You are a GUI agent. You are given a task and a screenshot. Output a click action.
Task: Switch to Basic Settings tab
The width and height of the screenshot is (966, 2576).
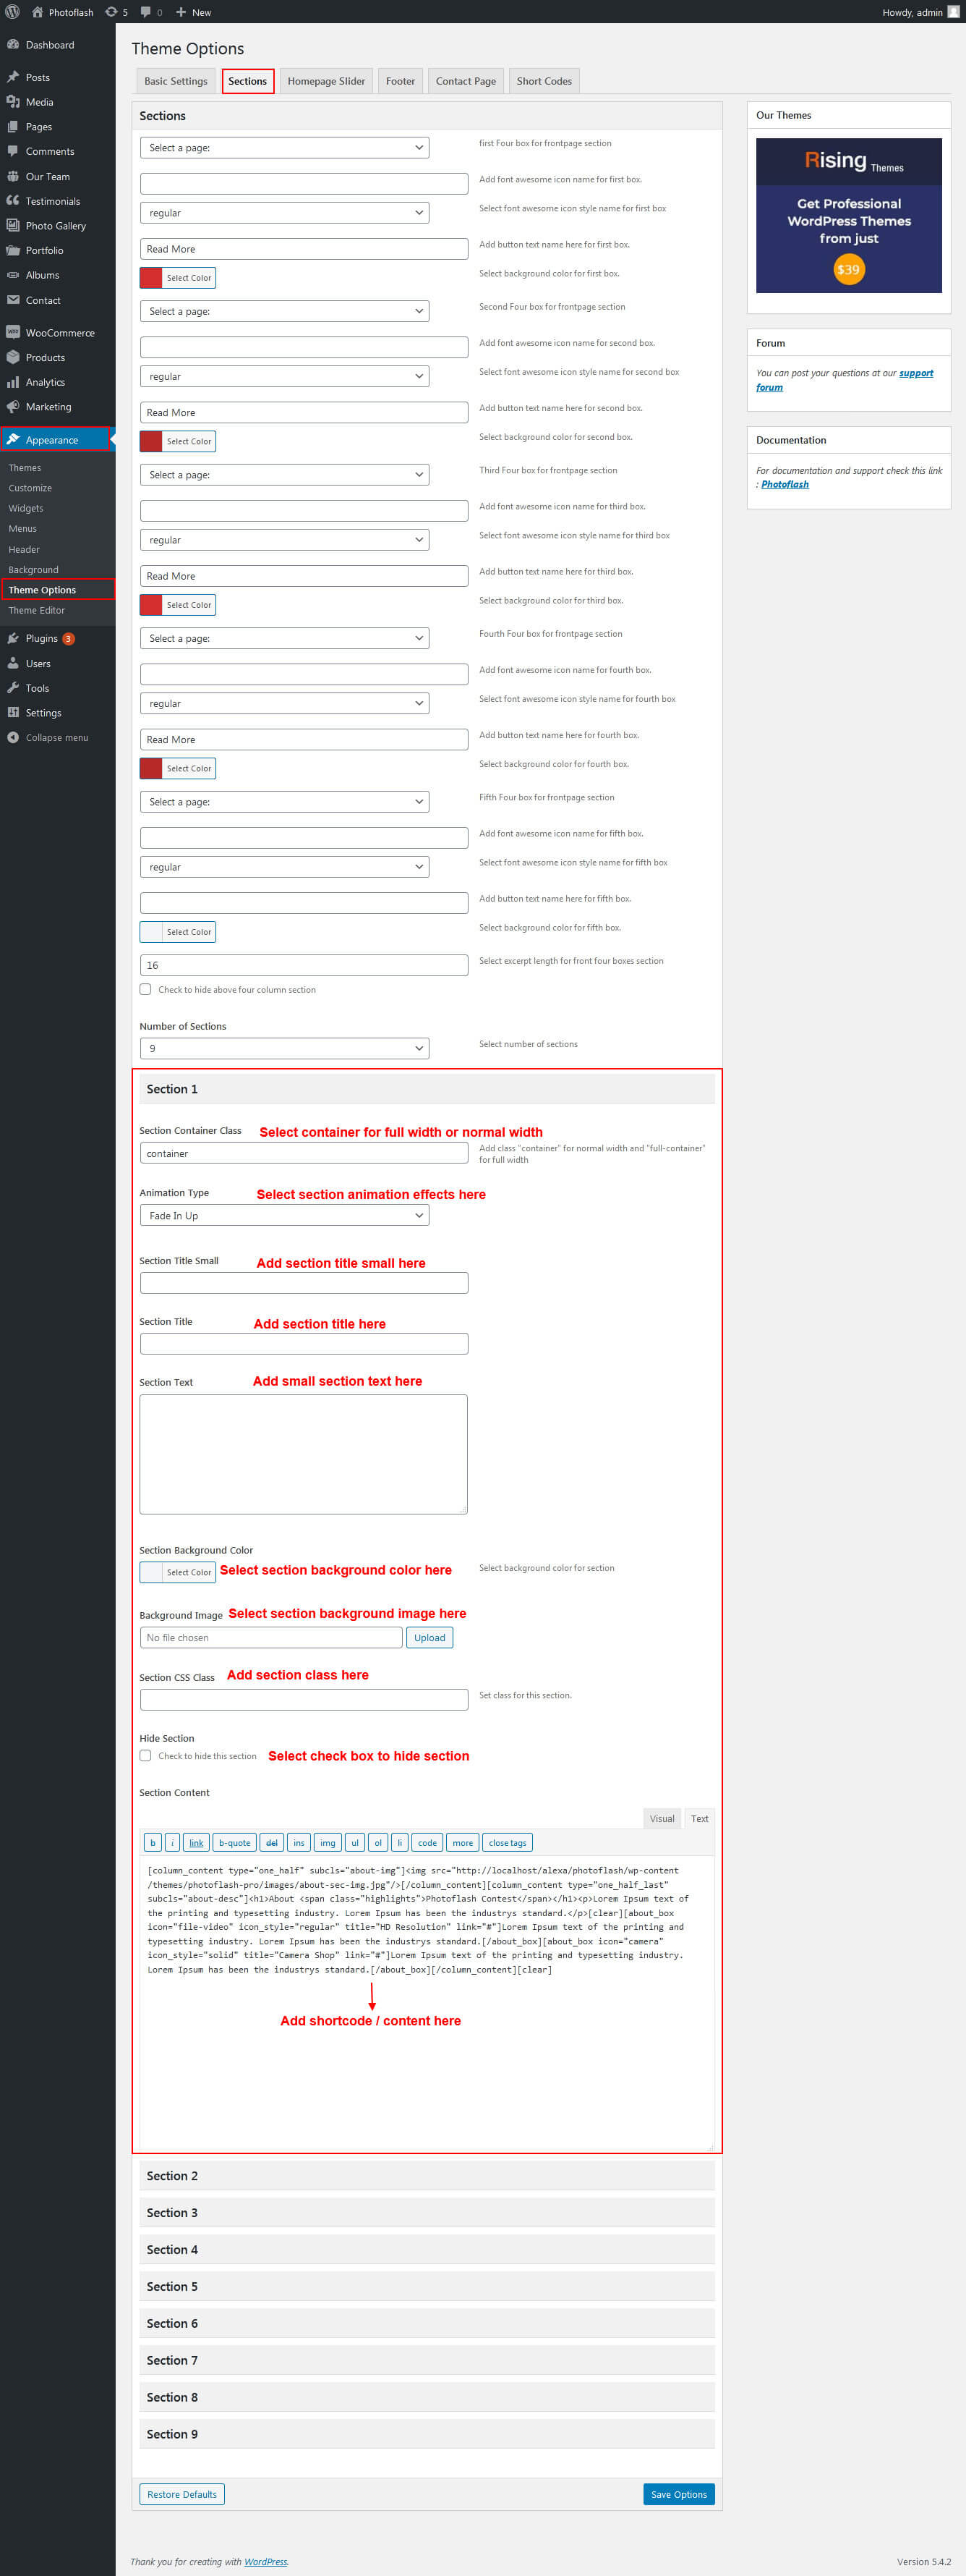point(176,81)
